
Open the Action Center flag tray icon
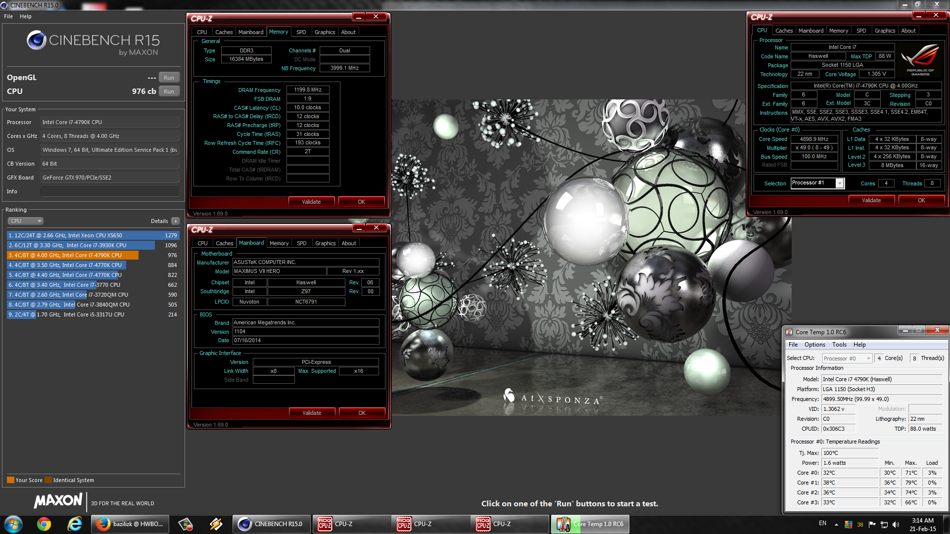tap(872, 525)
